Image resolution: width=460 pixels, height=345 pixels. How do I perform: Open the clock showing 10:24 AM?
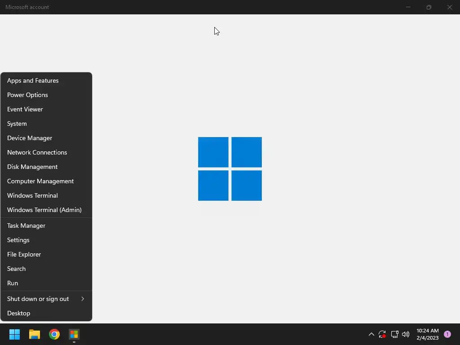tap(428, 334)
